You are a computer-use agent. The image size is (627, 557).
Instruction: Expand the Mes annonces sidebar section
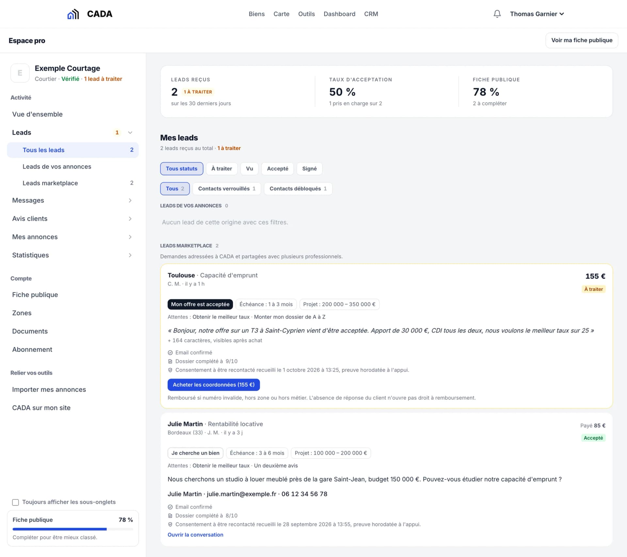pyautogui.click(x=130, y=237)
